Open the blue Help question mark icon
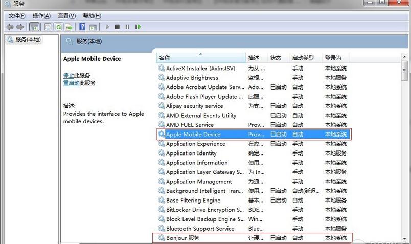 click(x=82, y=27)
